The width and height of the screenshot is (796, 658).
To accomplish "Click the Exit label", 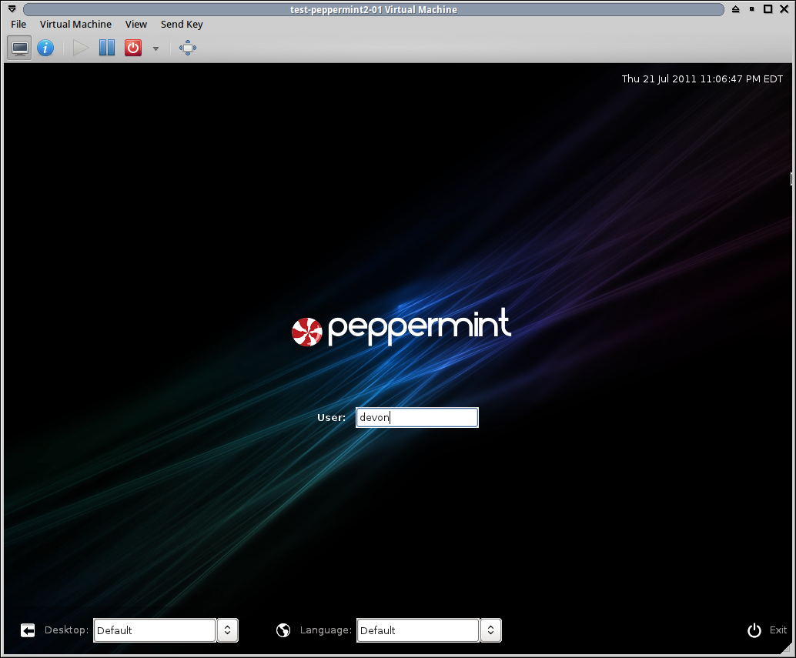I will (x=778, y=630).
